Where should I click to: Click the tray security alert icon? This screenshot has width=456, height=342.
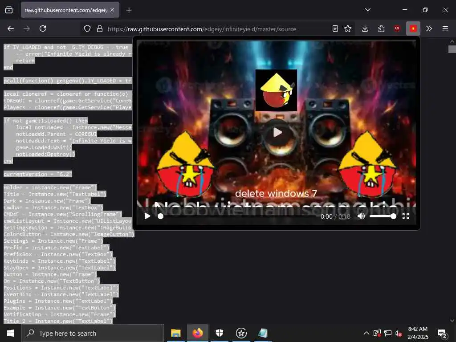[377, 333]
